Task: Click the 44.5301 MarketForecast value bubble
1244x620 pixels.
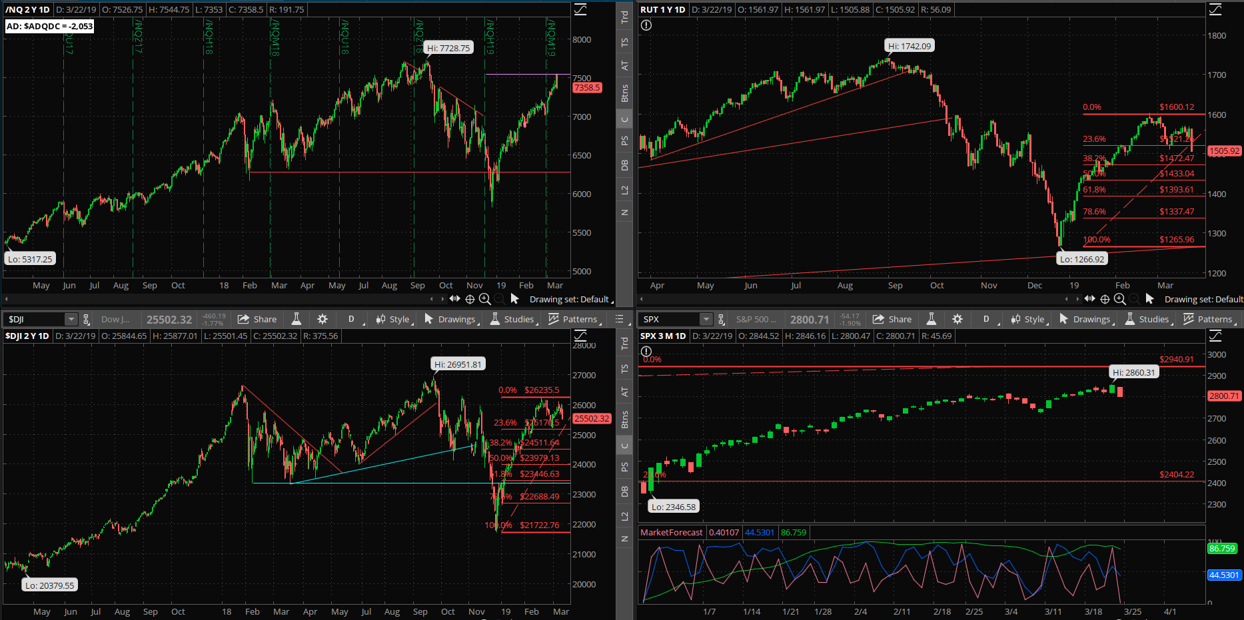Action: pos(1224,574)
